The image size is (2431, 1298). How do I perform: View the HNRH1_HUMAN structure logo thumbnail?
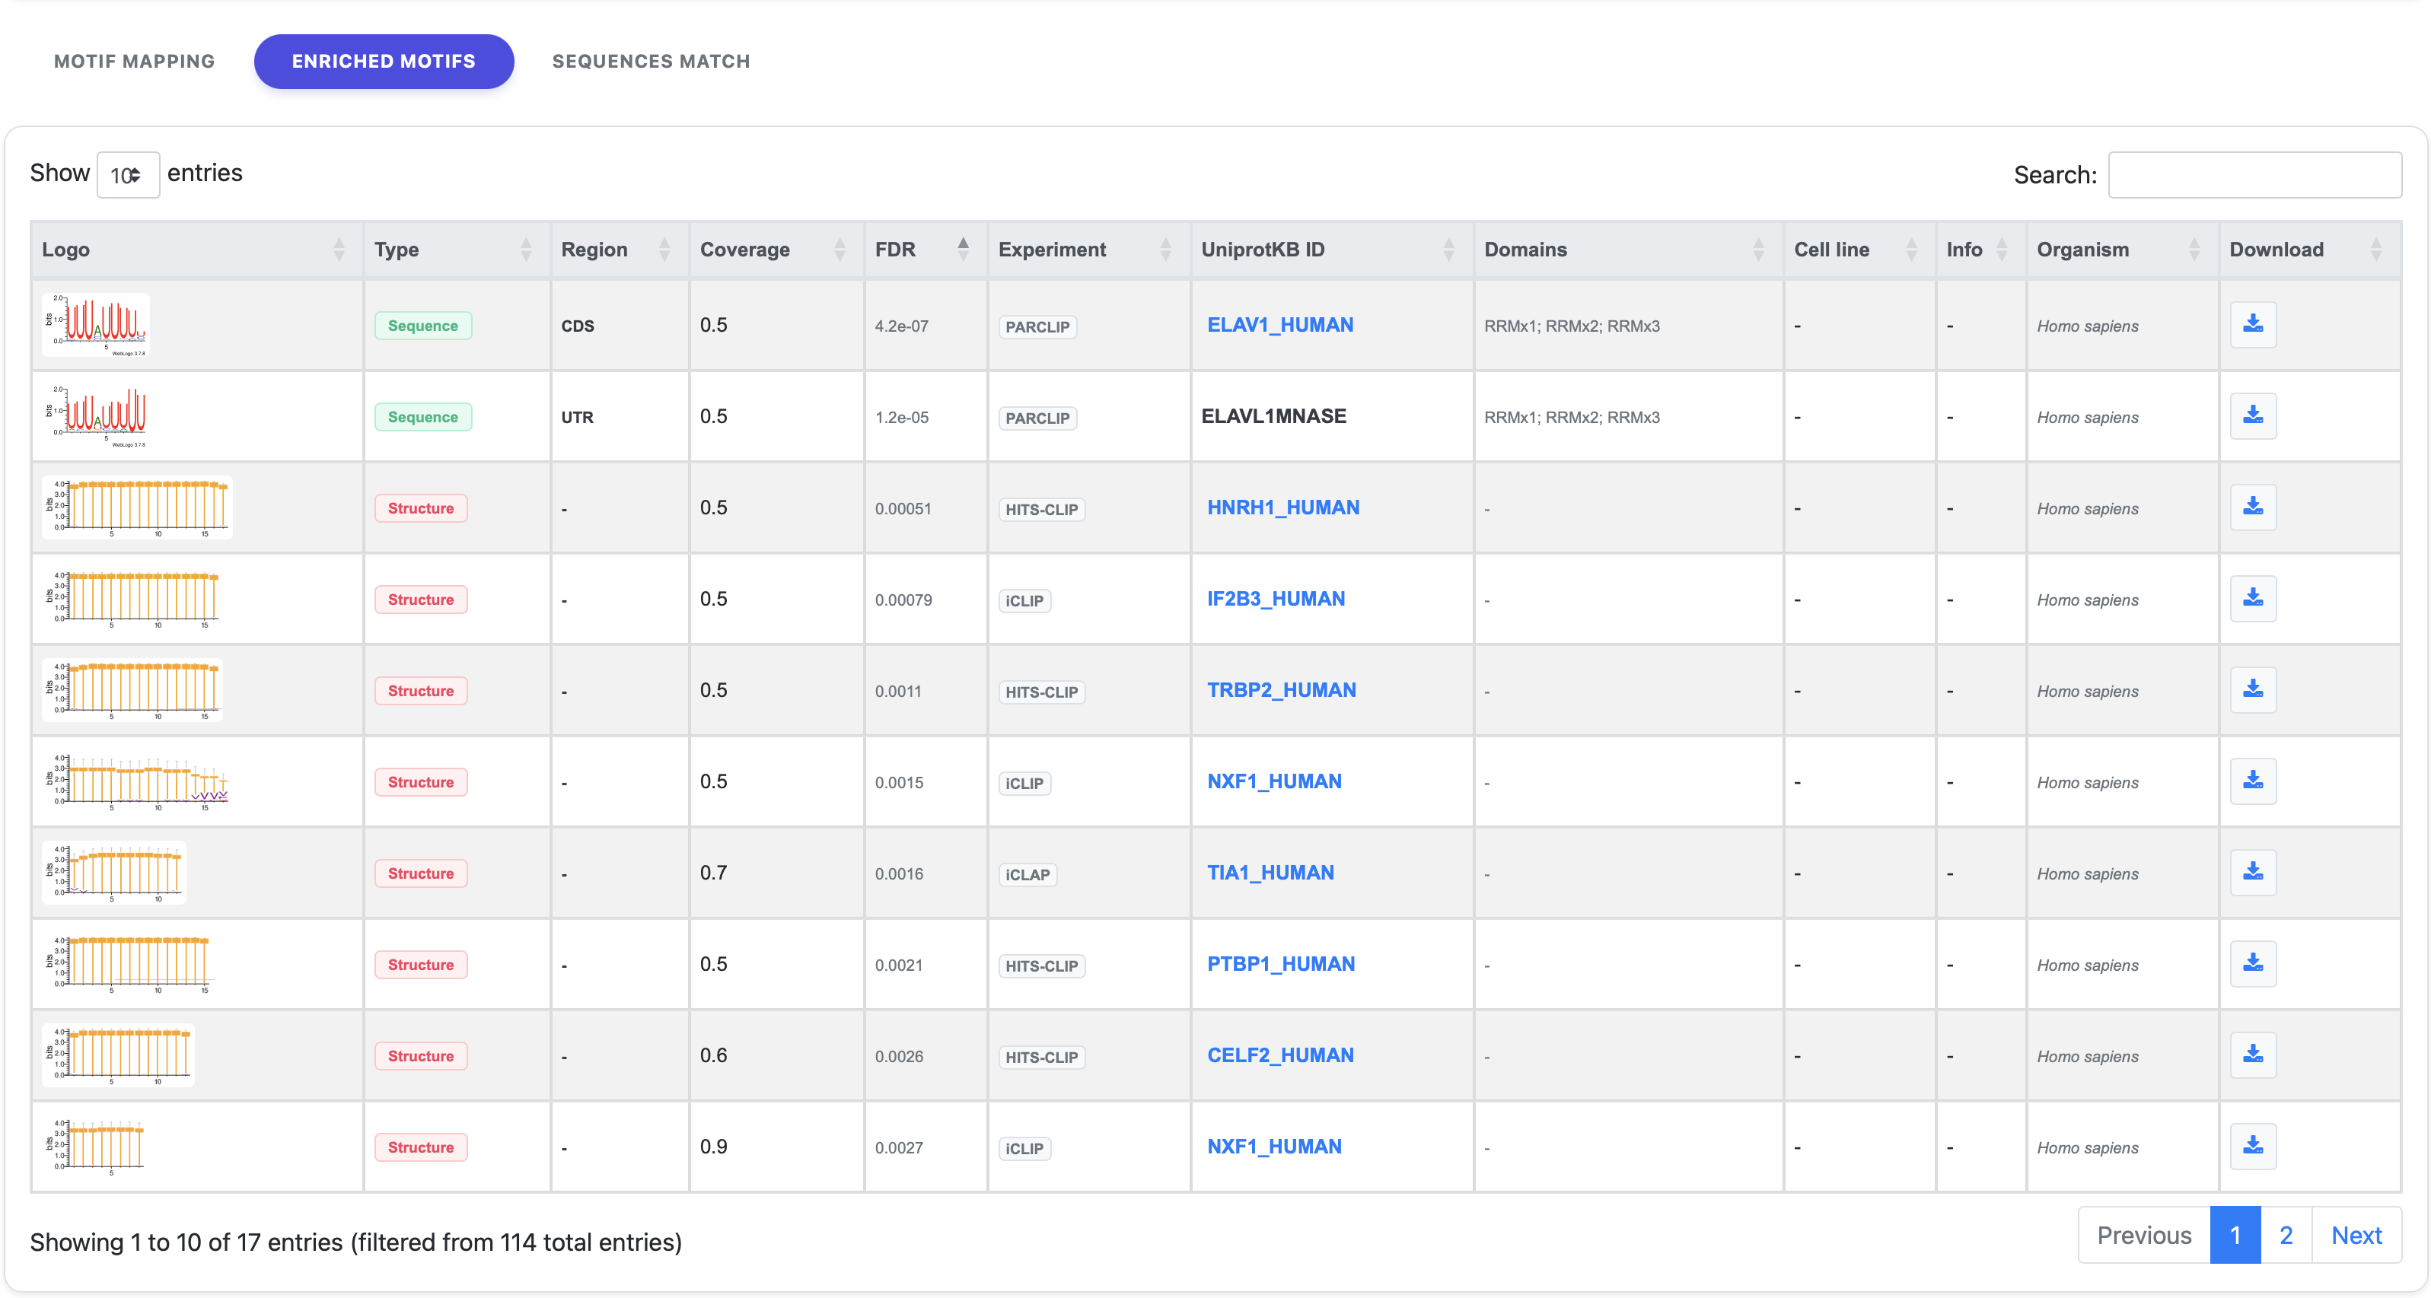pyautogui.click(x=137, y=507)
